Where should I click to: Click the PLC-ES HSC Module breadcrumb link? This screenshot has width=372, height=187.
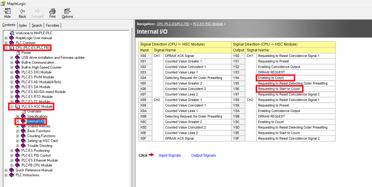coord(208,24)
